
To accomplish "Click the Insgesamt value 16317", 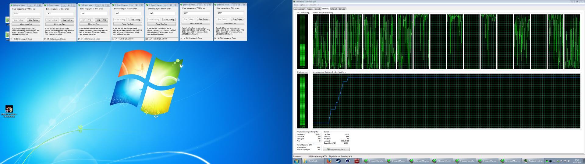I will coord(318,134).
